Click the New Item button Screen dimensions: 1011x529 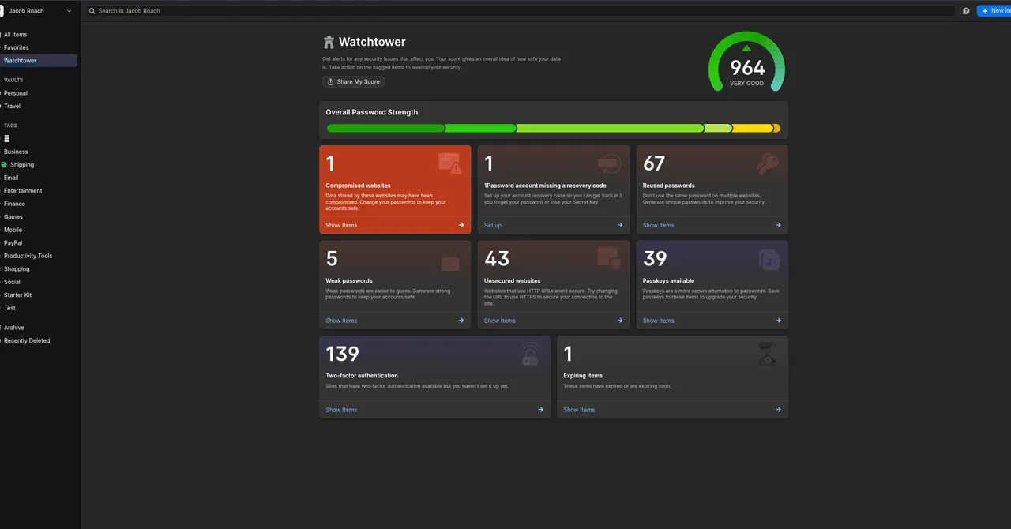pos(997,10)
